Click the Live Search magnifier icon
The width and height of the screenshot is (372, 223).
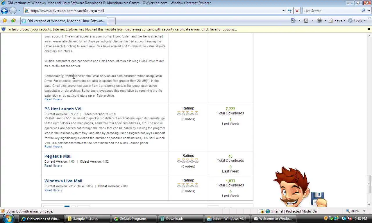[x=363, y=11]
